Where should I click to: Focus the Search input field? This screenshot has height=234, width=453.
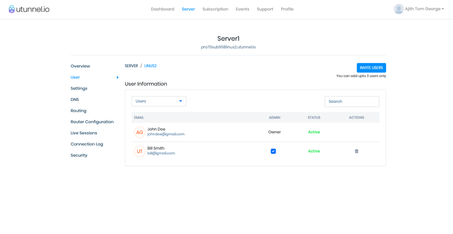pyautogui.click(x=352, y=101)
